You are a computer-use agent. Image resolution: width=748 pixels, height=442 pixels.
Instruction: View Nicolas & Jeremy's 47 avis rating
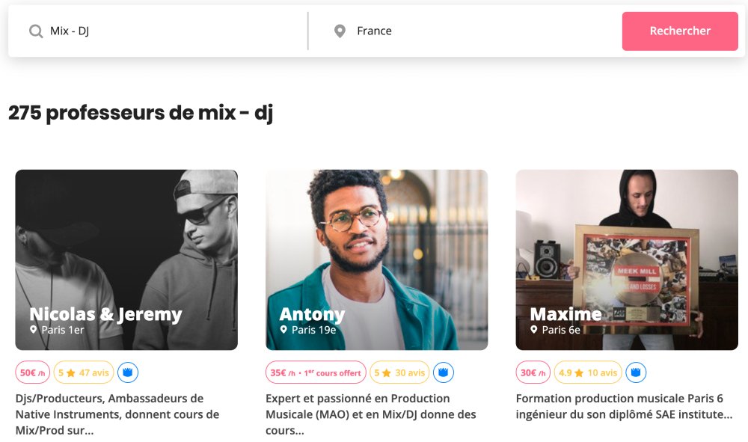pyautogui.click(x=84, y=372)
